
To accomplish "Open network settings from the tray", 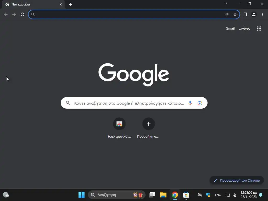I will tap(228, 195).
